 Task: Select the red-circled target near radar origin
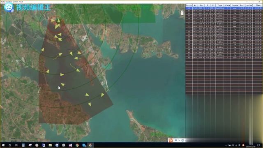[56, 24]
